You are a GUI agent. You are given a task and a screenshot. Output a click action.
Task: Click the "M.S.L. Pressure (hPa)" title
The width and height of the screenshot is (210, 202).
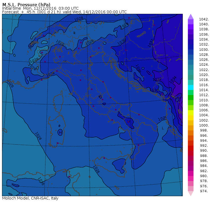[x=26, y=5]
